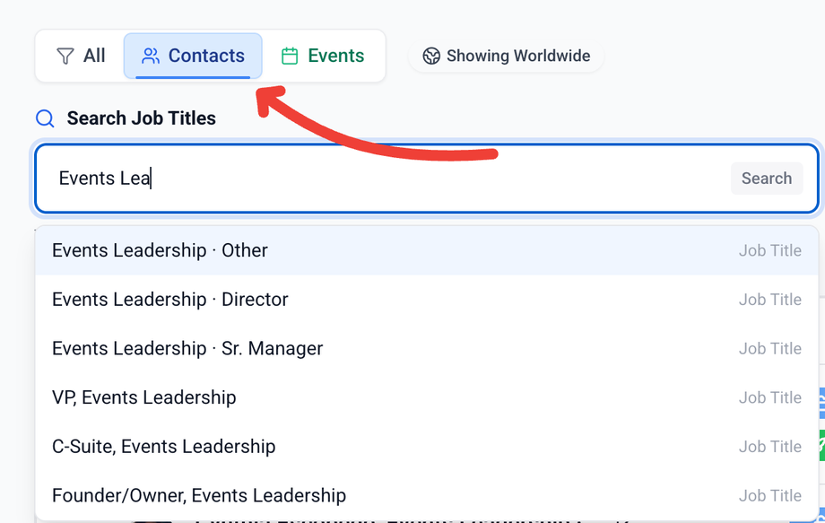Screen dimensions: 825x523
Task: Pick Events Leadership · Sr. Manager option
Action: tap(187, 348)
